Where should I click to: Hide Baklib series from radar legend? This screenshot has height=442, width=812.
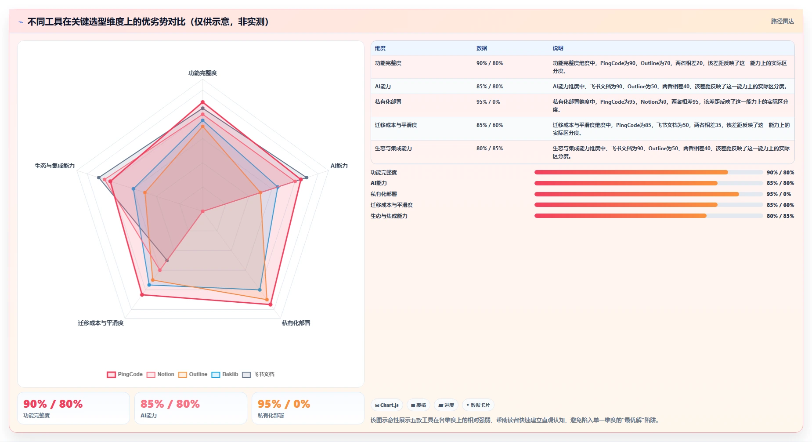pos(225,374)
